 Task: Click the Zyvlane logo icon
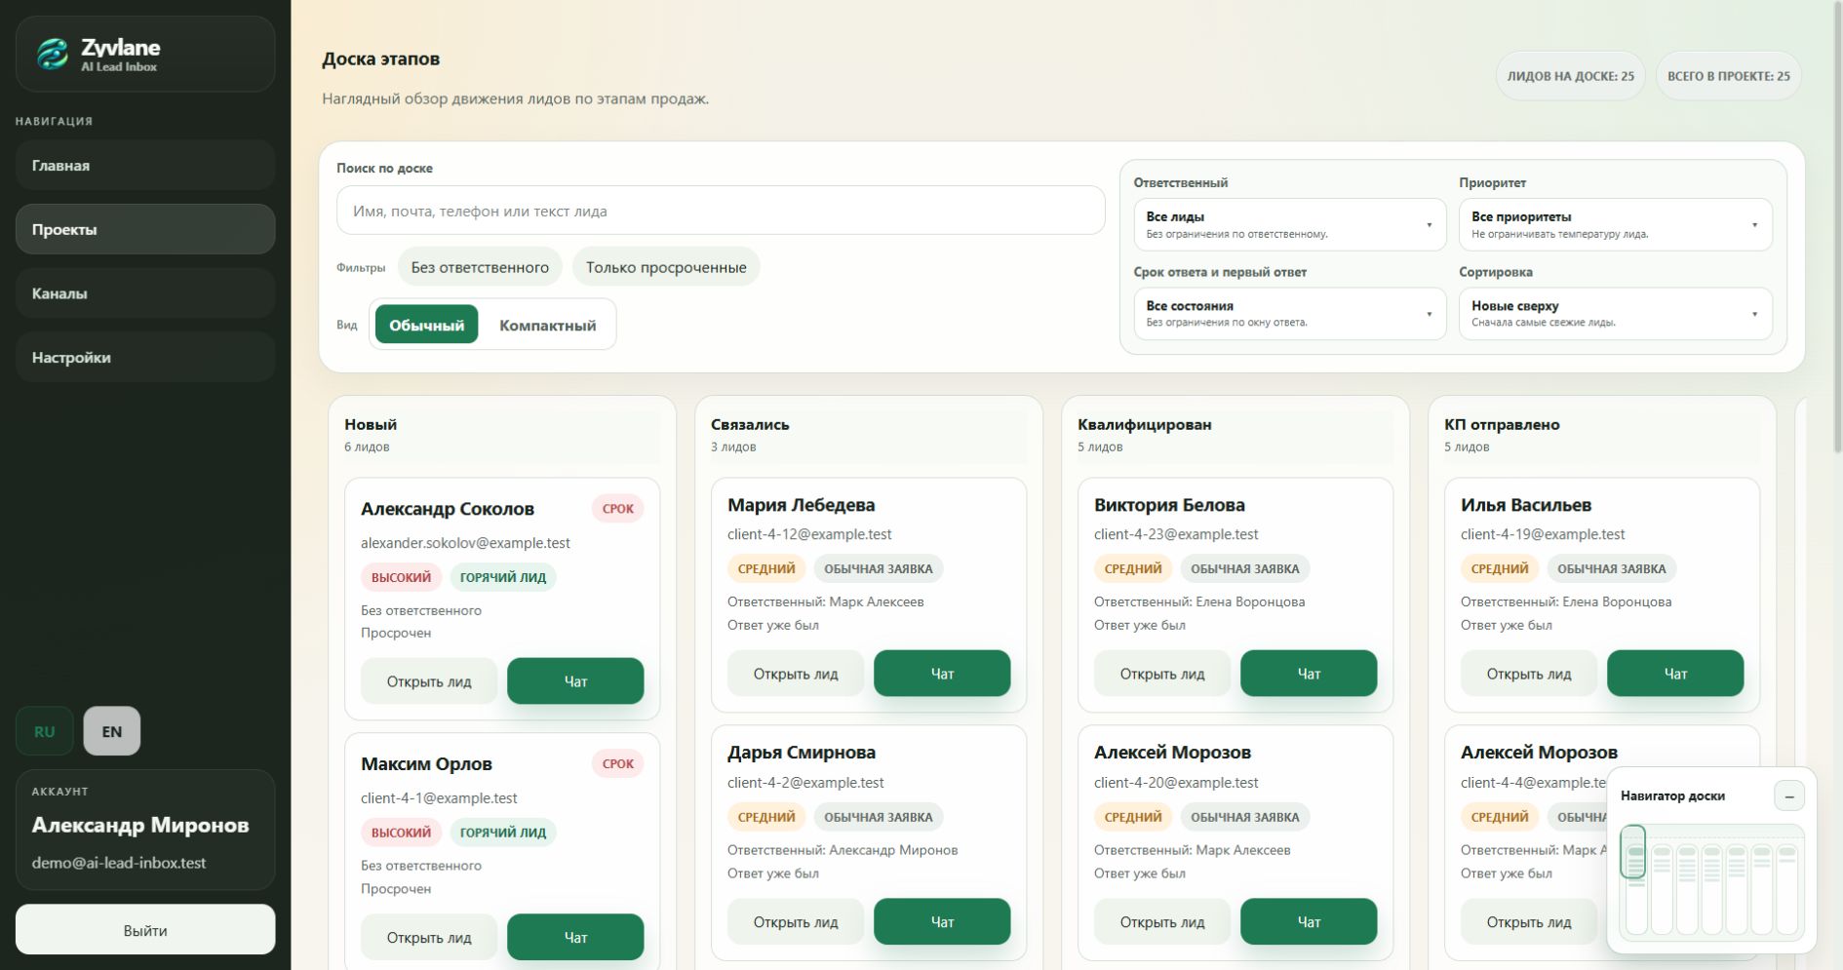pyautogui.click(x=53, y=54)
